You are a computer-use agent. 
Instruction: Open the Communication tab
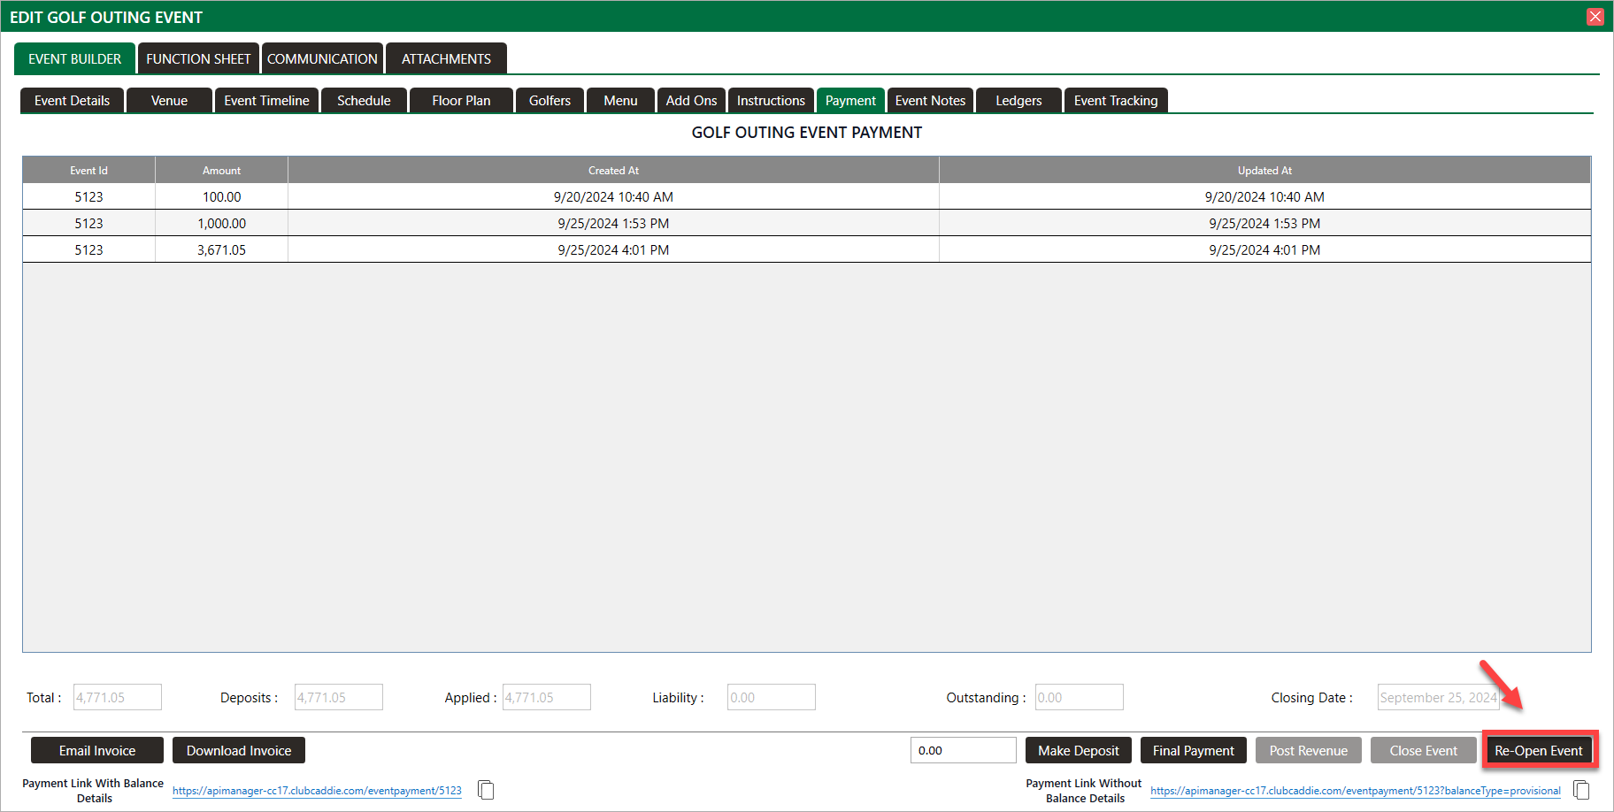(322, 58)
